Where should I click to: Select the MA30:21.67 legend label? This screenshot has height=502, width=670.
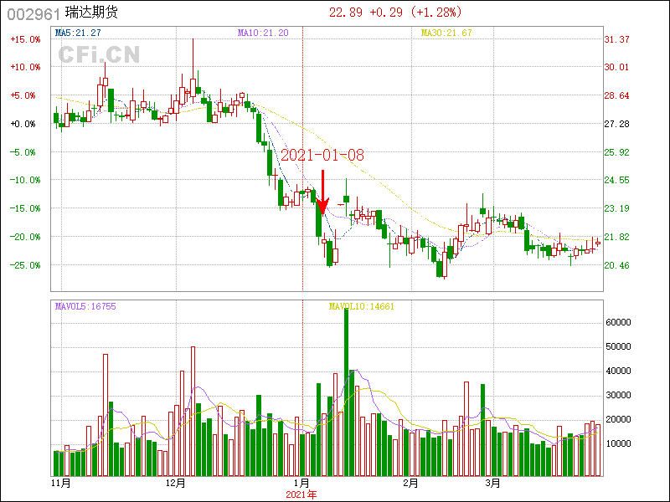click(446, 33)
